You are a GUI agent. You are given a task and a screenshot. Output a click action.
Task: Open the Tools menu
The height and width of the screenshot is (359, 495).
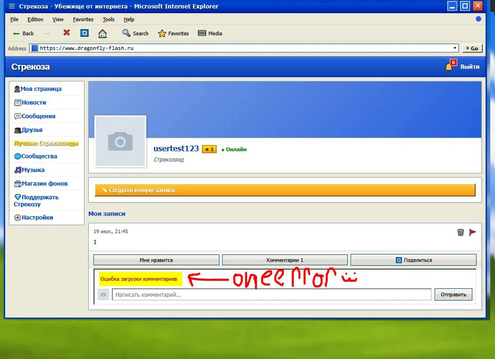pos(109,19)
